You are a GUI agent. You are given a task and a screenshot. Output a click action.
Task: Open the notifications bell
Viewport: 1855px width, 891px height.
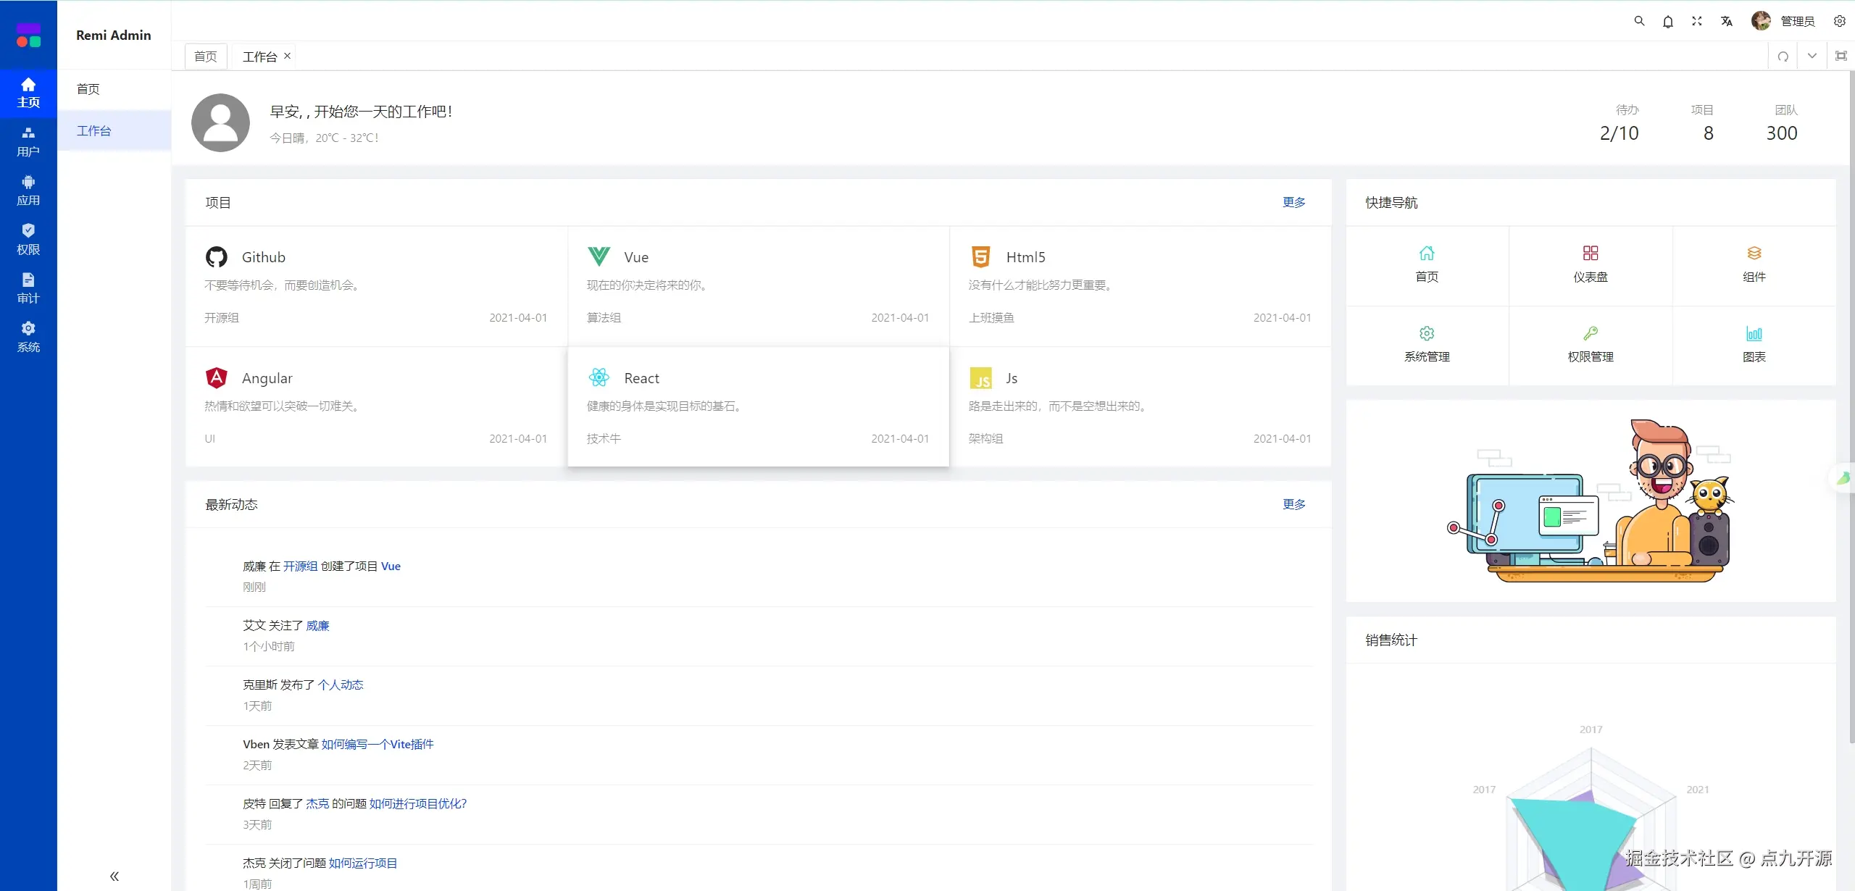[x=1668, y=22]
